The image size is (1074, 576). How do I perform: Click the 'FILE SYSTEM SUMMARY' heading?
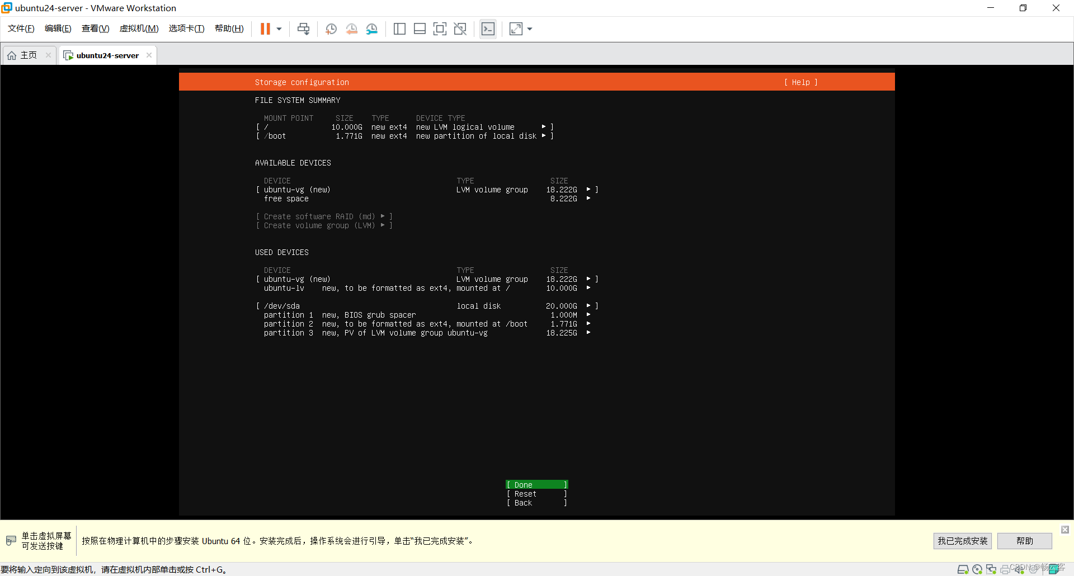(298, 100)
